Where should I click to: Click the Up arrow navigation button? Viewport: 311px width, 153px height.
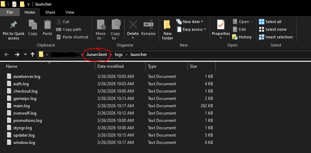click(33, 54)
